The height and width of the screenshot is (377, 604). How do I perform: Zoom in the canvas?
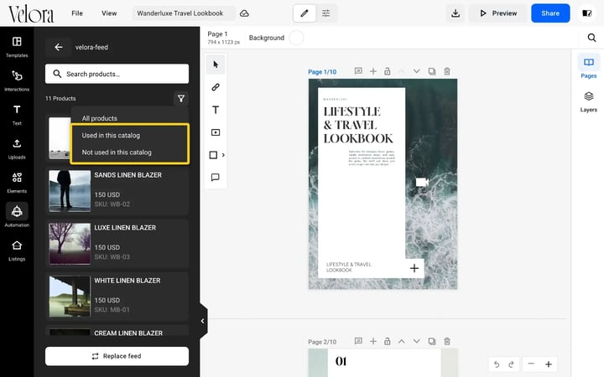pyautogui.click(x=549, y=364)
